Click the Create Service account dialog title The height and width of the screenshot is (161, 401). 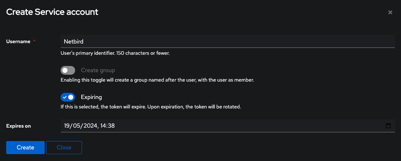pos(52,12)
